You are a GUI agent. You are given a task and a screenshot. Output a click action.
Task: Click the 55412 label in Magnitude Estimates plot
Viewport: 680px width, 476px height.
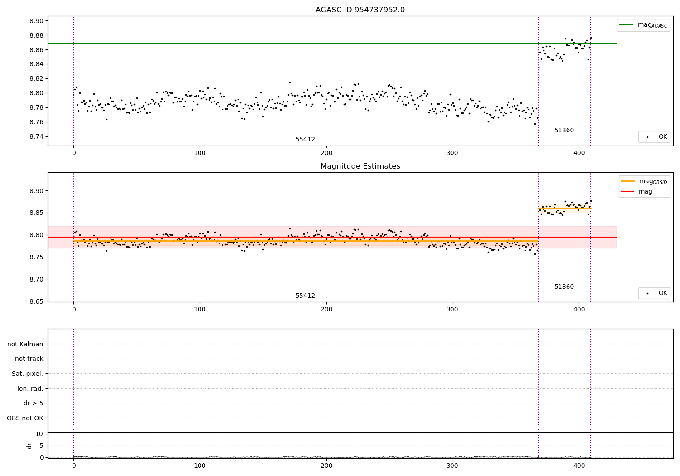pos(305,296)
